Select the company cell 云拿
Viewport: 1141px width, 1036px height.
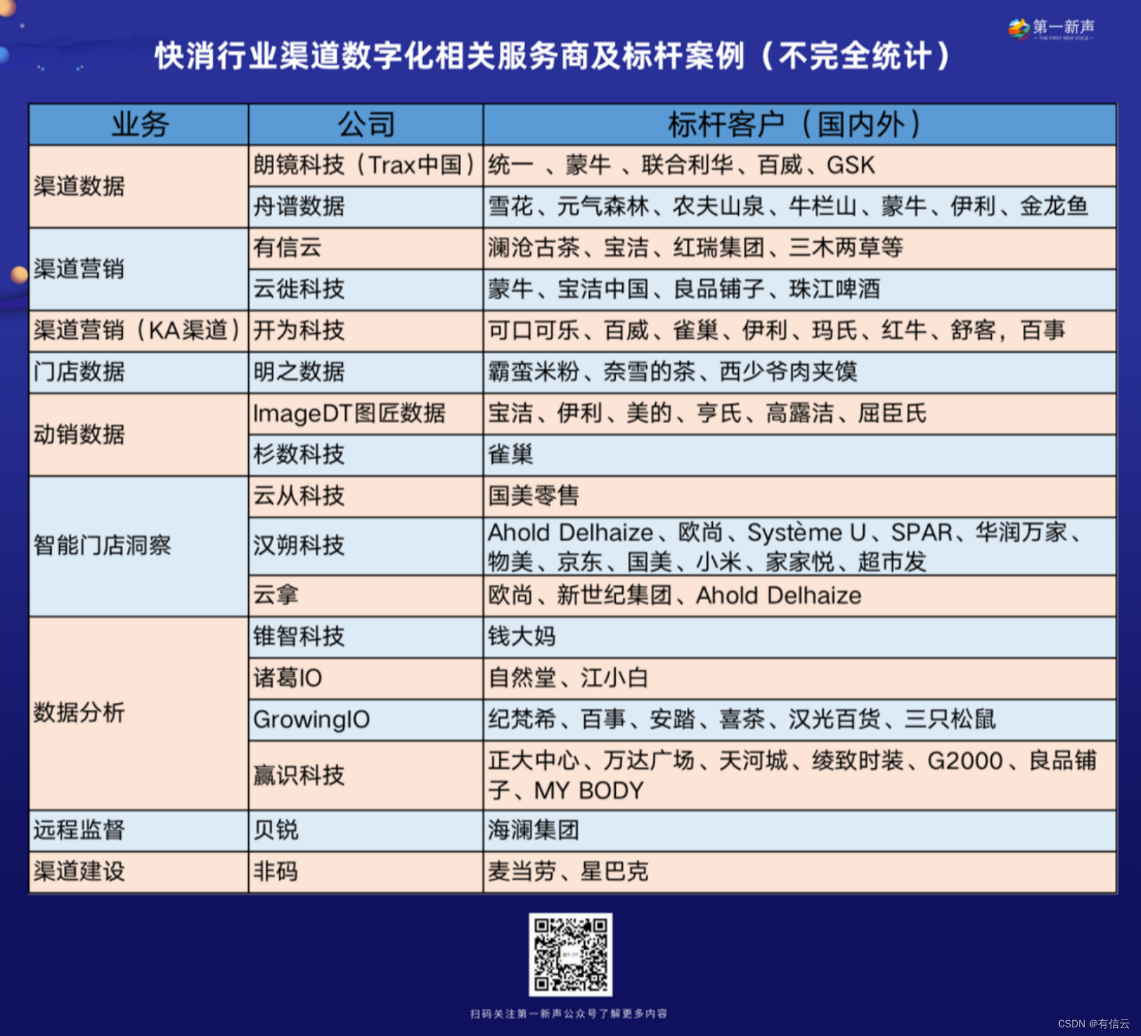(x=366, y=596)
